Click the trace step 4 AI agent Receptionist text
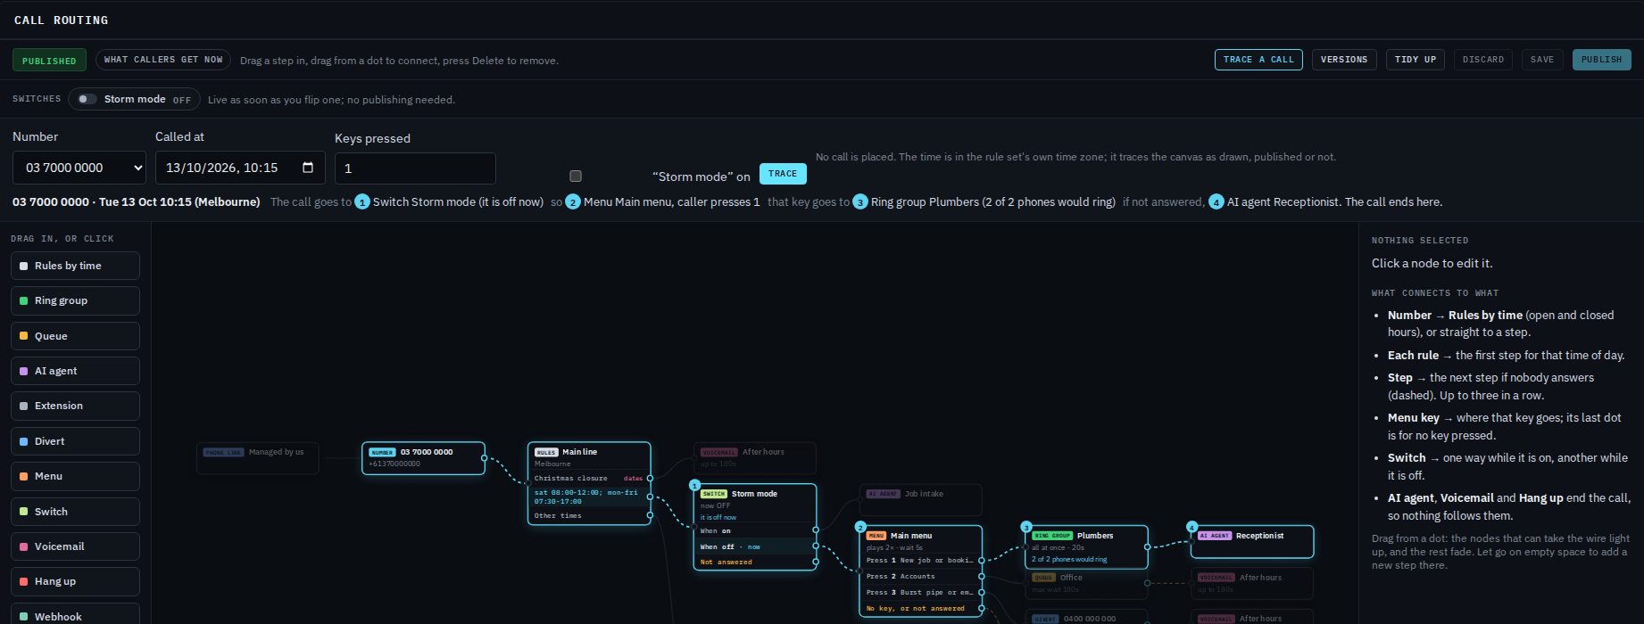The image size is (1644, 624). tap(1283, 202)
